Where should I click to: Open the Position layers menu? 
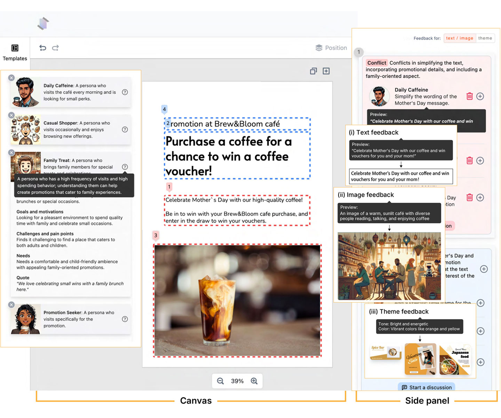(x=331, y=48)
